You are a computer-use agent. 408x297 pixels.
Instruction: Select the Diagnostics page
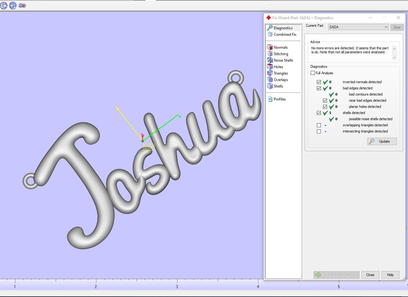coord(283,28)
